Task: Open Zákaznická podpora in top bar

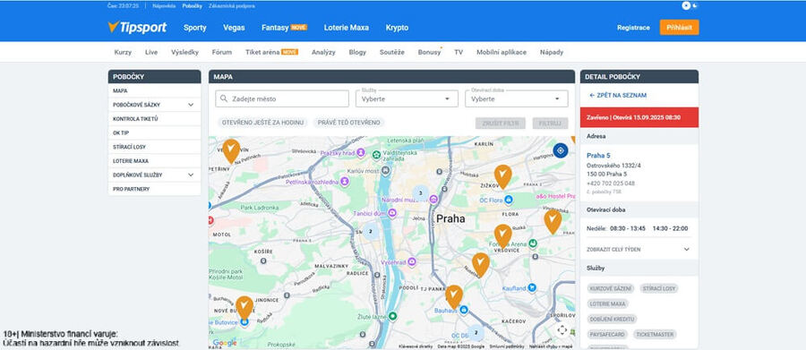Action: [232, 6]
